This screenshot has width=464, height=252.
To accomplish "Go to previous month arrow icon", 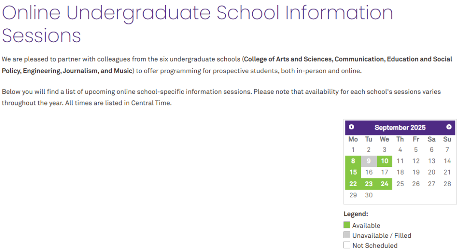I will click(351, 127).
